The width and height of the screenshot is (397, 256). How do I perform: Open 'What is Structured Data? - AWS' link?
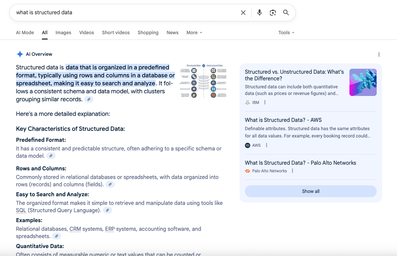283,120
